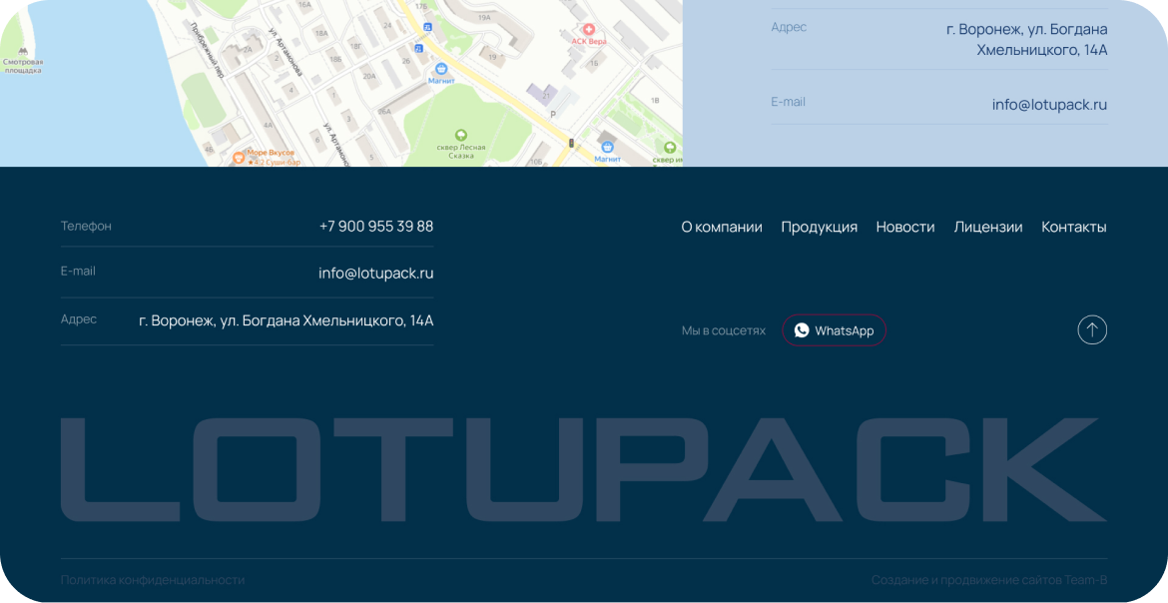The width and height of the screenshot is (1168, 603).
Task: Click the footer address Богдана Хмельницкого, 14А
Action: [286, 320]
